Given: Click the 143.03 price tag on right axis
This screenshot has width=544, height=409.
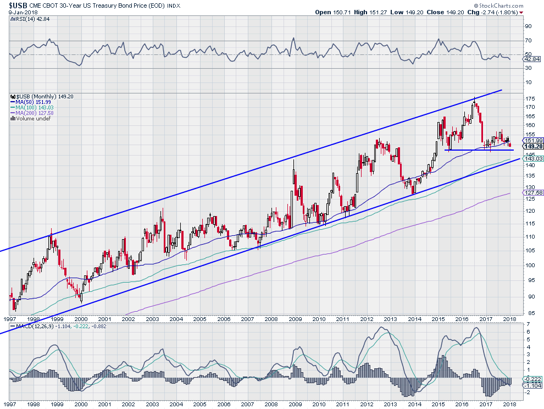Looking at the screenshot, I should coord(534,158).
